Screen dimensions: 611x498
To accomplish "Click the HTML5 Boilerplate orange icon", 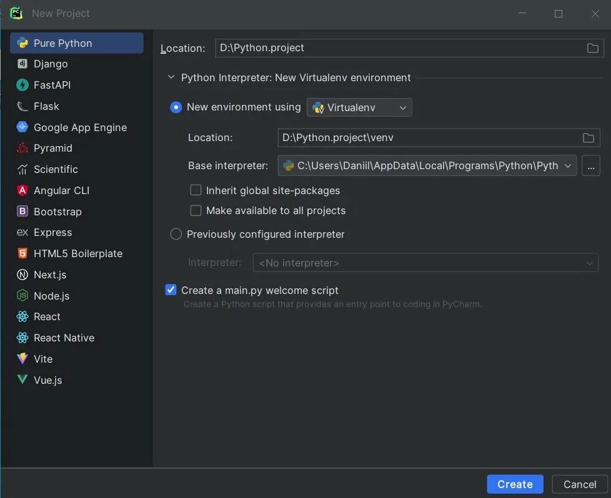I will click(x=22, y=253).
